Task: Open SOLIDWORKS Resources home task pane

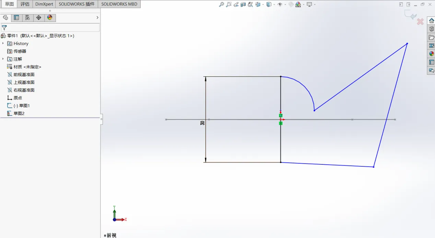Action: click(431, 21)
